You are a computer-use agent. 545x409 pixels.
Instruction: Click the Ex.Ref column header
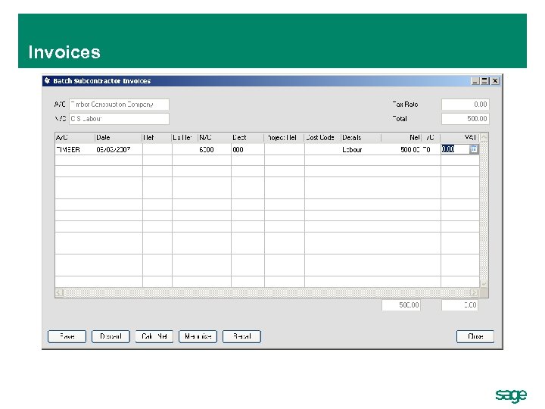click(185, 138)
